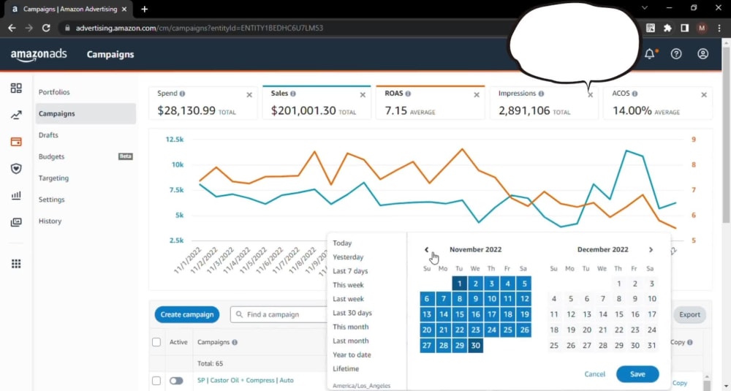Click the amazonads logo

click(x=39, y=55)
